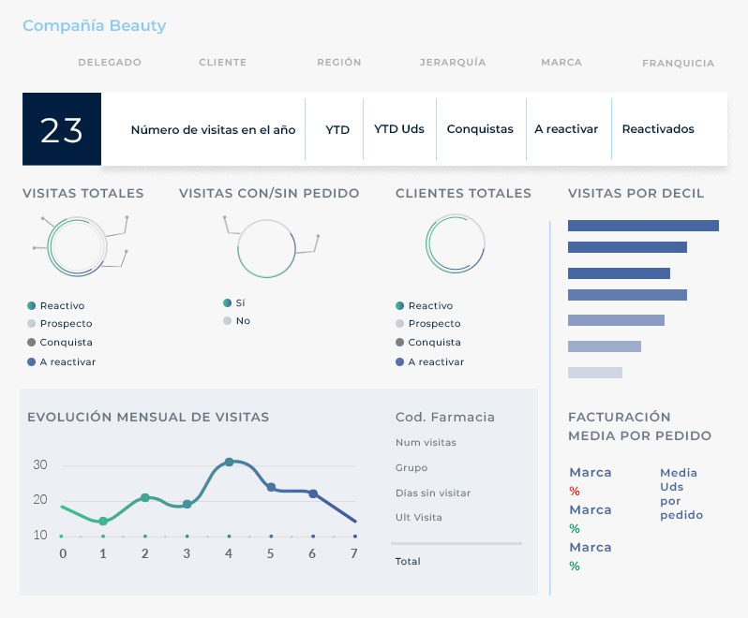
Task: Toggle A reactivar legend under Clientes Totales
Action: point(430,361)
